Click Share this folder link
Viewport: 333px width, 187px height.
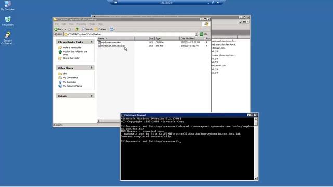pyautogui.click(x=71, y=58)
